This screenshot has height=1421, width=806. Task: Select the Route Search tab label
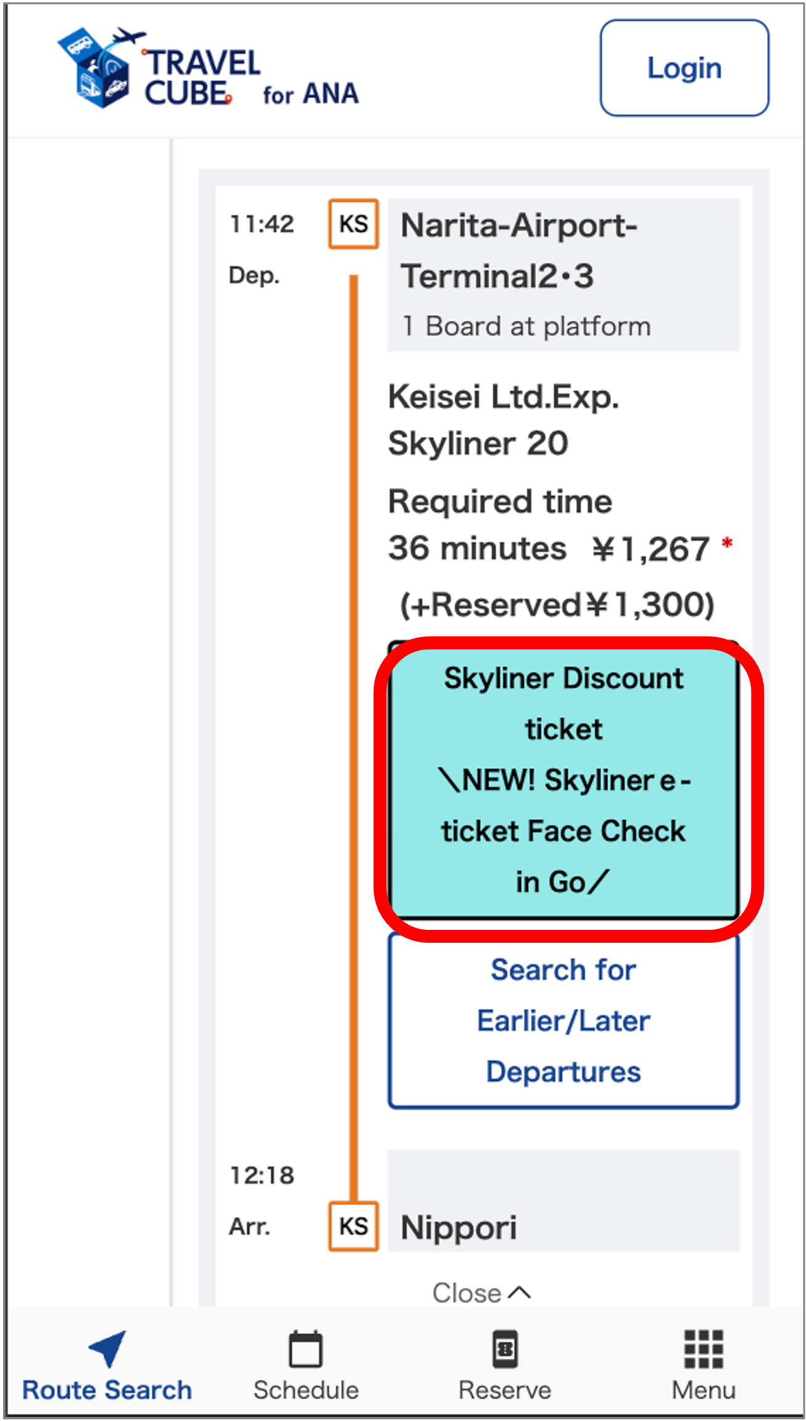point(107,1390)
